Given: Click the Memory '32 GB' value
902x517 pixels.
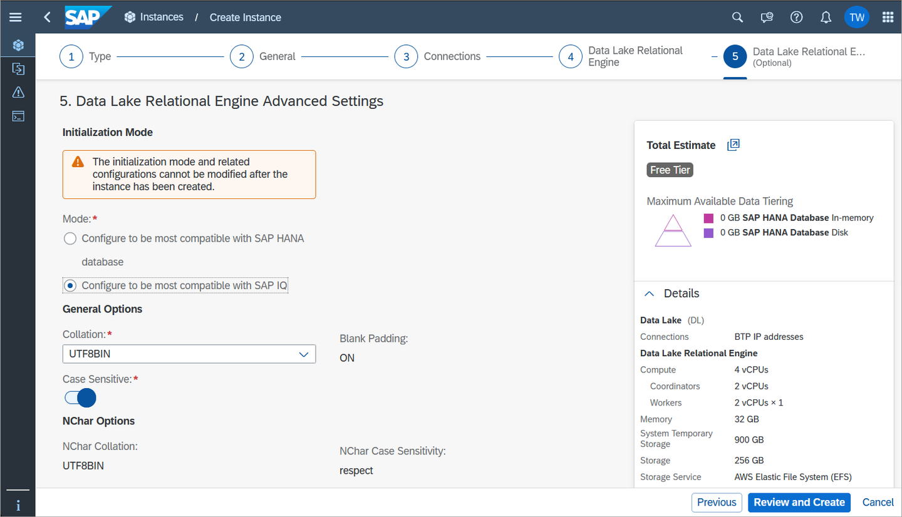Looking at the screenshot, I should click(747, 419).
